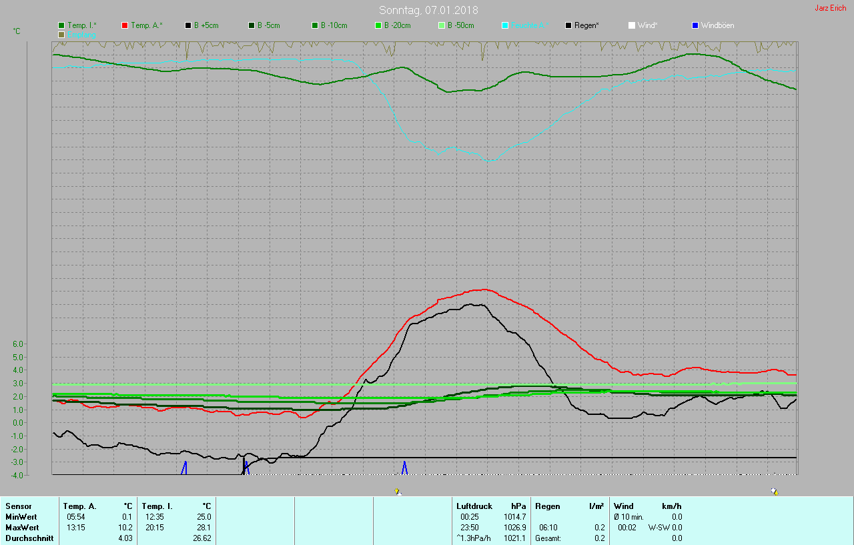854x545 pixels.
Task: Click the B -20cm bright green swatch
Action: point(378,25)
